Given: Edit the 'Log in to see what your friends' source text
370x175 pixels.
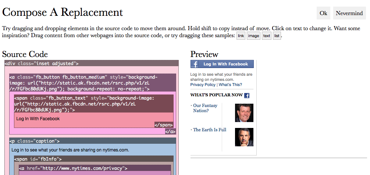Looking at the screenshot, I should coord(70,150).
